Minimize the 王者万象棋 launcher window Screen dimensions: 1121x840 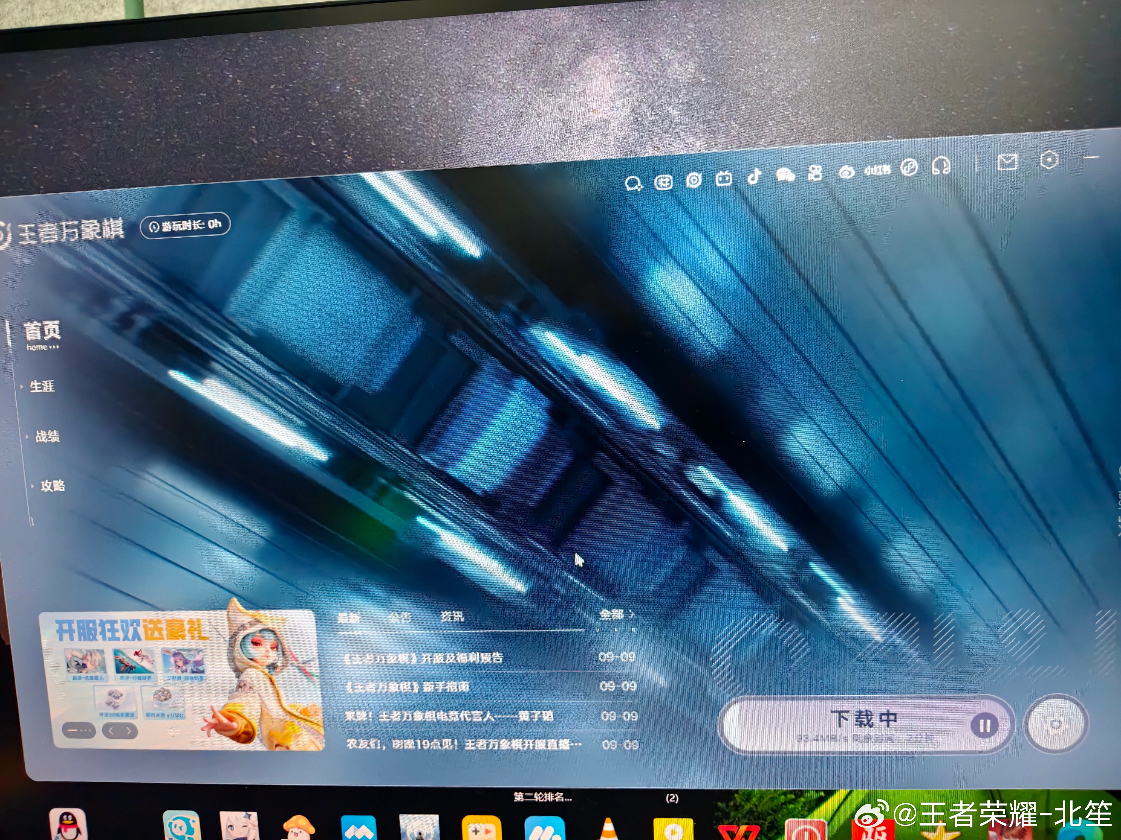(x=1091, y=157)
